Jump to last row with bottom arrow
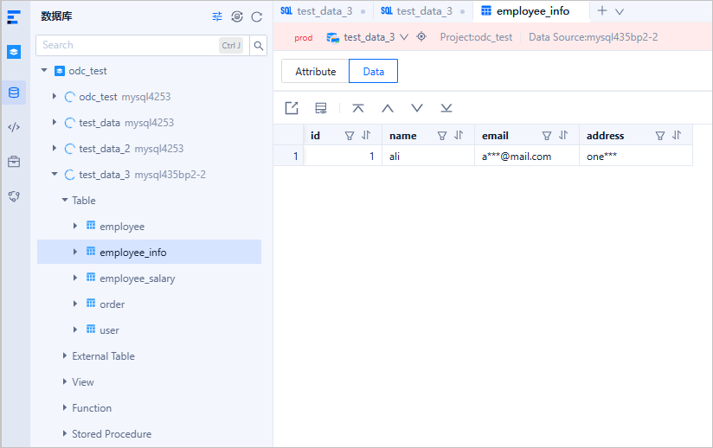This screenshot has width=713, height=448. pyautogui.click(x=446, y=108)
